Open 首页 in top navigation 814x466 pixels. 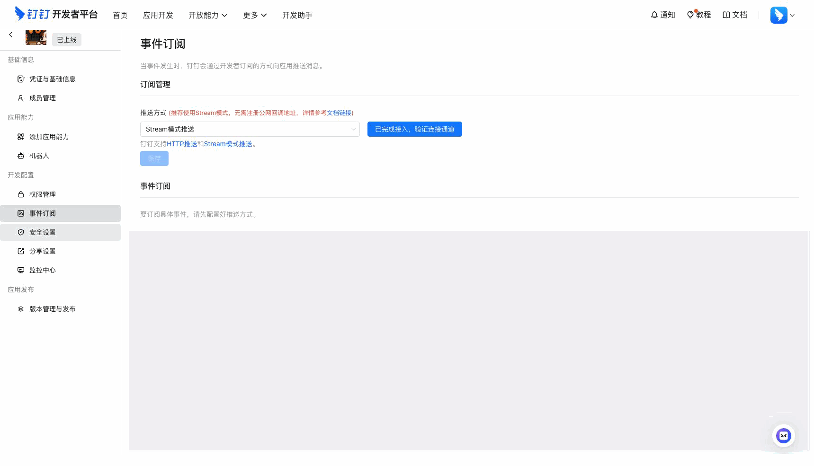(x=120, y=15)
